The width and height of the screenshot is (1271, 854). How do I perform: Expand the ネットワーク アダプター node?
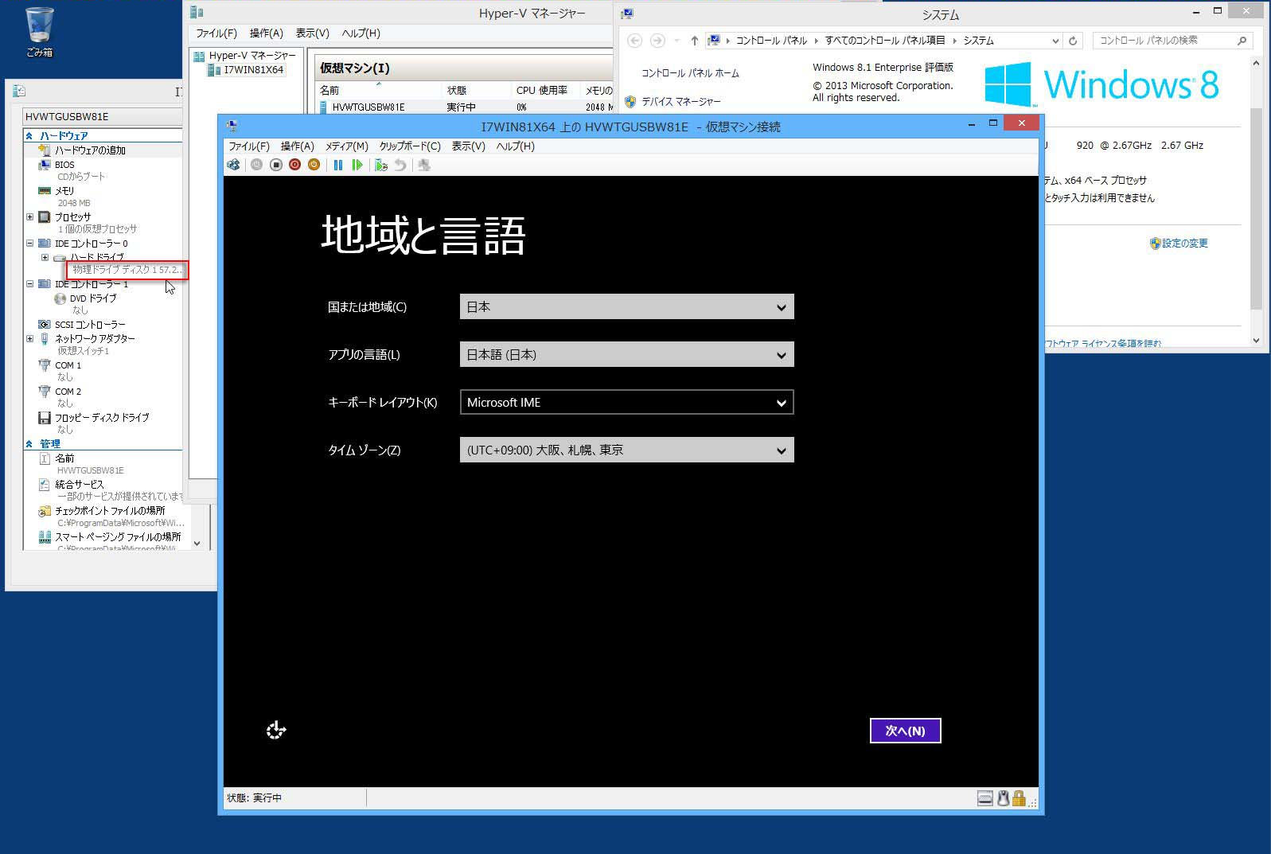click(x=30, y=338)
